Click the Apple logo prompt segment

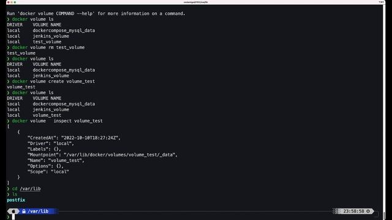13,211
